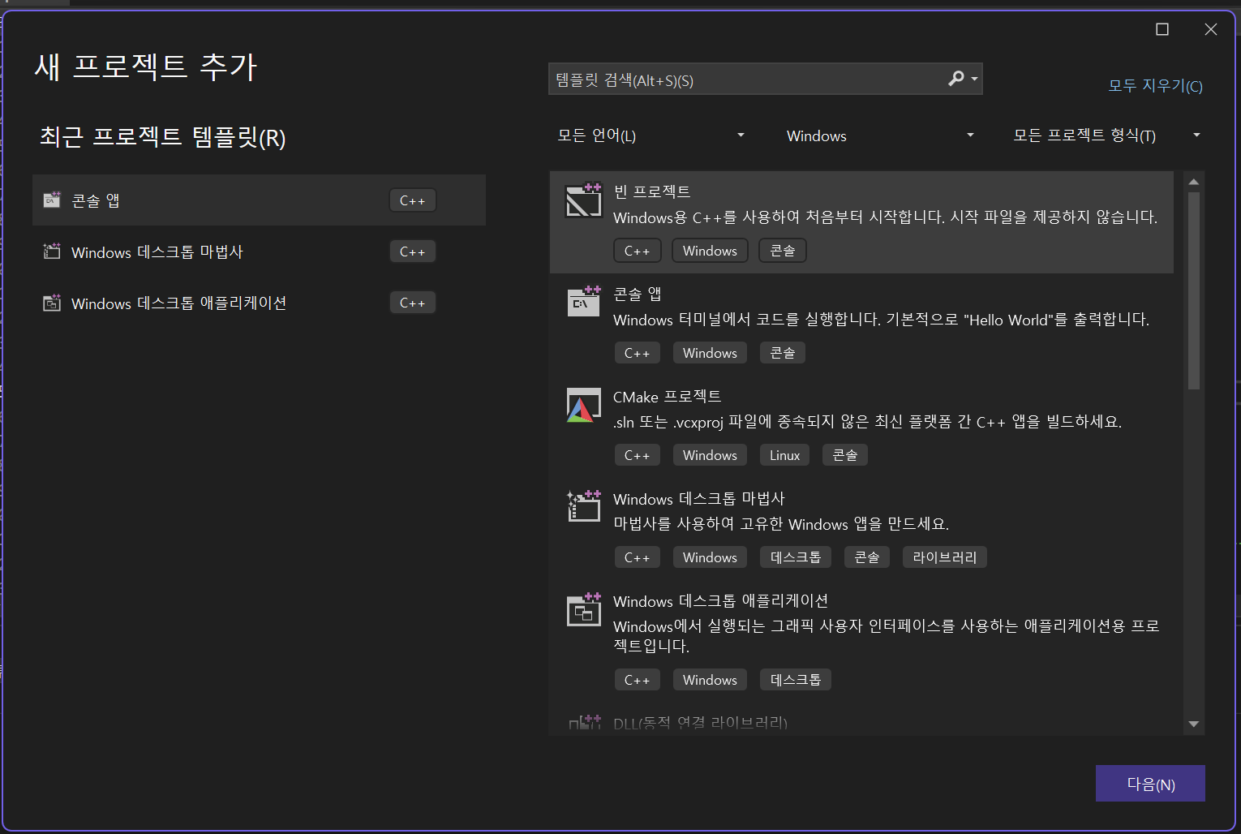
Task: Click the 모두 지우기(C) link
Action: [x=1155, y=85]
